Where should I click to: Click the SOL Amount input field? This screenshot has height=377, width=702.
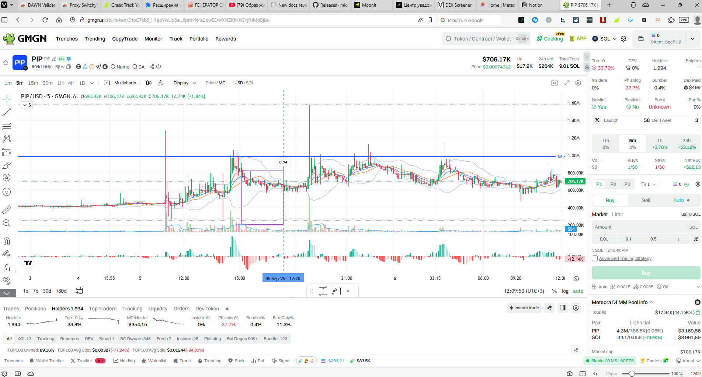tap(646, 227)
